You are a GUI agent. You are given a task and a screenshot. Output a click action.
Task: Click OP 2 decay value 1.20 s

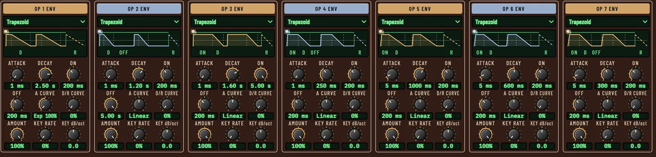coord(139,86)
